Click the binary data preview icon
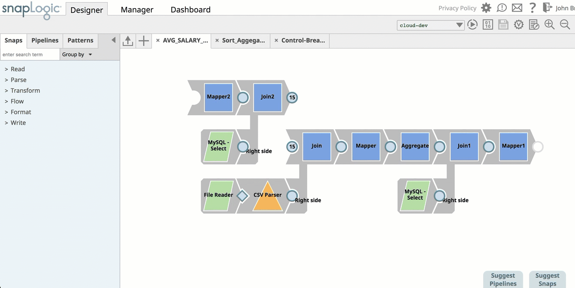The width and height of the screenshot is (575, 288). [488, 25]
